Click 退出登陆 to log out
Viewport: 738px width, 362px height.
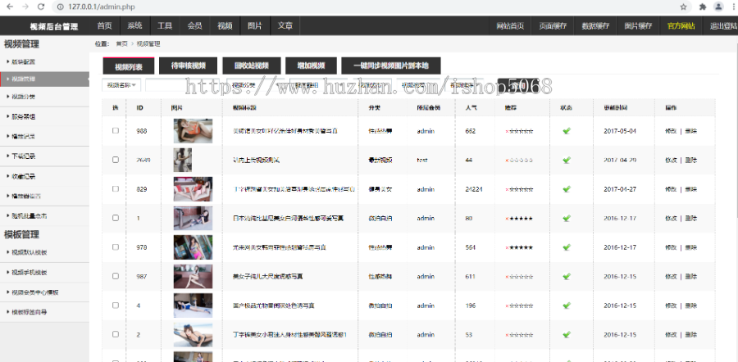point(722,25)
